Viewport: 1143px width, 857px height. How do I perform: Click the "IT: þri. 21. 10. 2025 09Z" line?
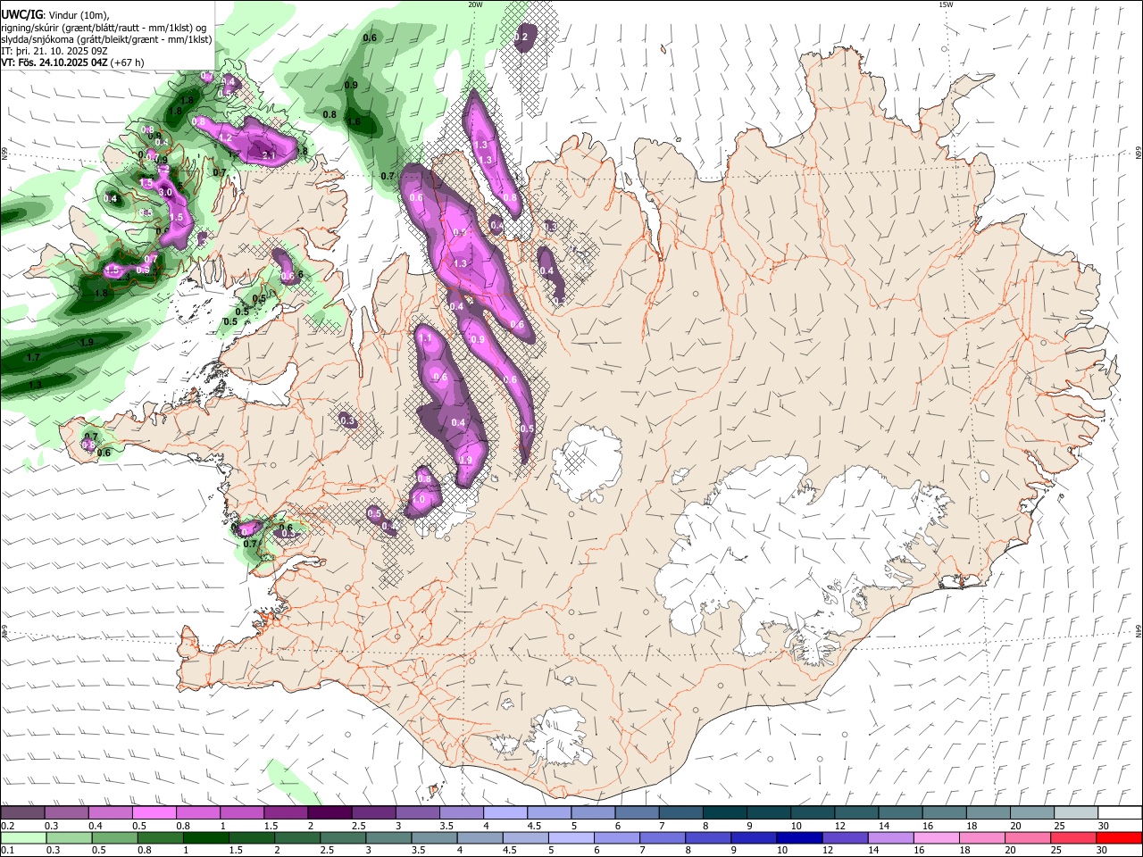[x=54, y=51]
